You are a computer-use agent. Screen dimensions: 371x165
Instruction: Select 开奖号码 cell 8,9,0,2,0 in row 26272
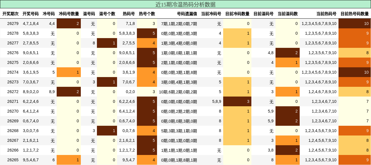tap(31, 92)
